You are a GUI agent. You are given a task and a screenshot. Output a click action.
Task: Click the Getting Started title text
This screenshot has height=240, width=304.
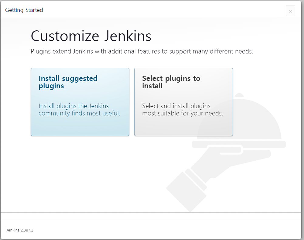[24, 10]
